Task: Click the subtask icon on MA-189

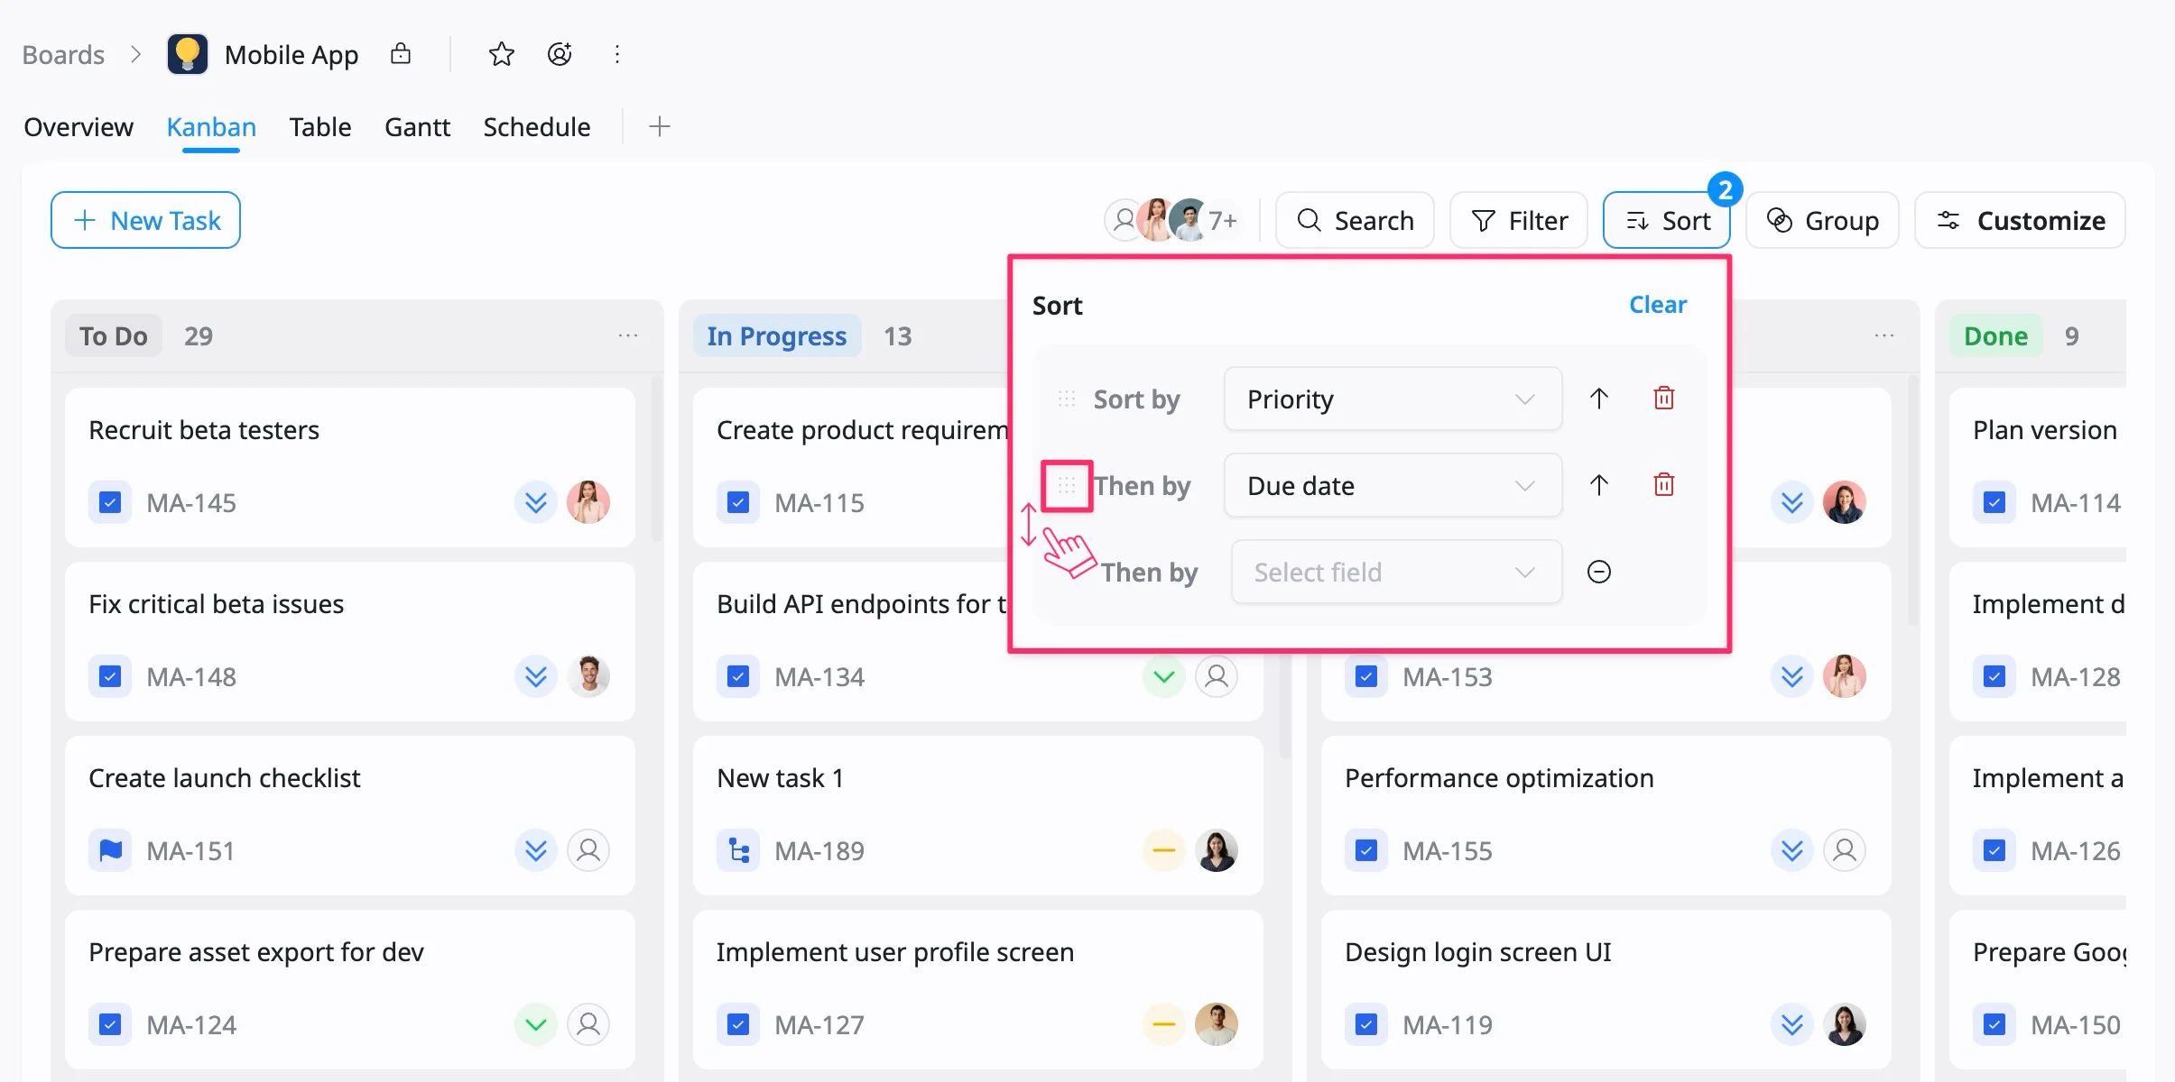Action: 738,850
